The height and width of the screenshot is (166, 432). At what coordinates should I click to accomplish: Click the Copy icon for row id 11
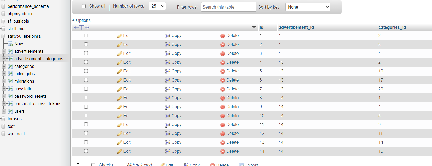[x=168, y=125]
